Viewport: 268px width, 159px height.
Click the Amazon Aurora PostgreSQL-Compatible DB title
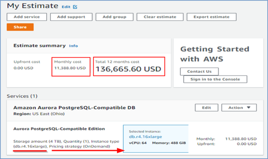pos(74,107)
